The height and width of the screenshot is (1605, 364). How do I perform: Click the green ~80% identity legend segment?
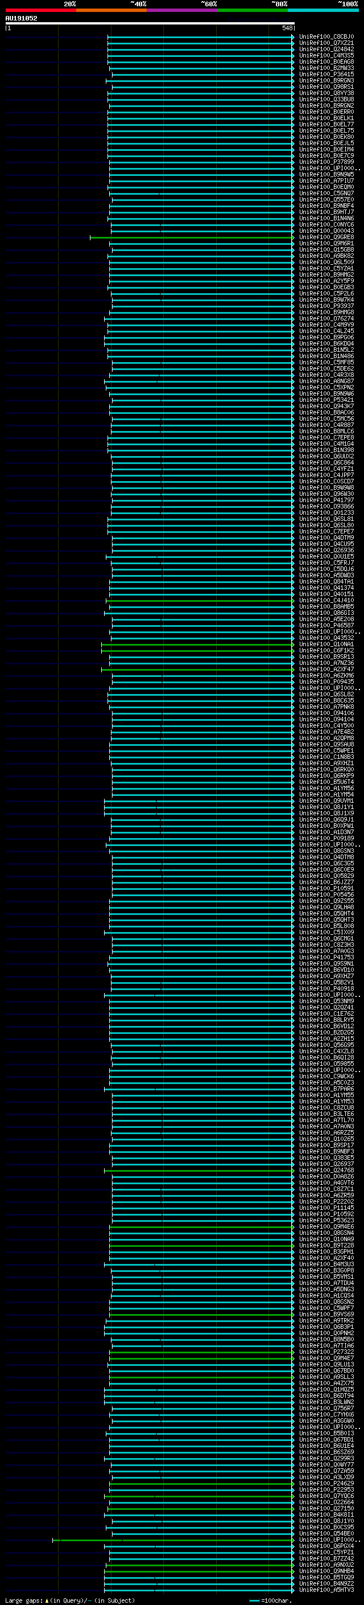253,10
